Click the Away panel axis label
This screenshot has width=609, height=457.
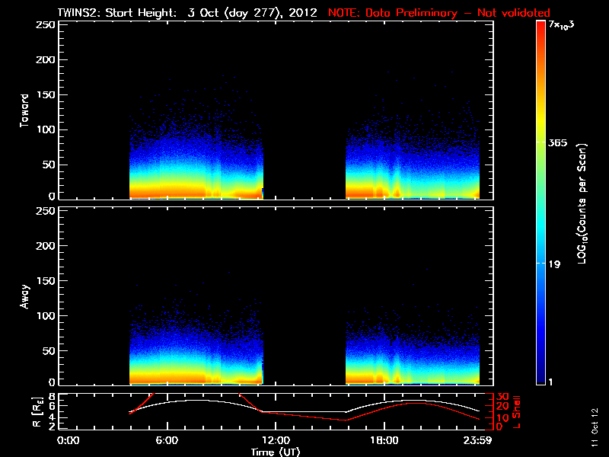point(24,296)
